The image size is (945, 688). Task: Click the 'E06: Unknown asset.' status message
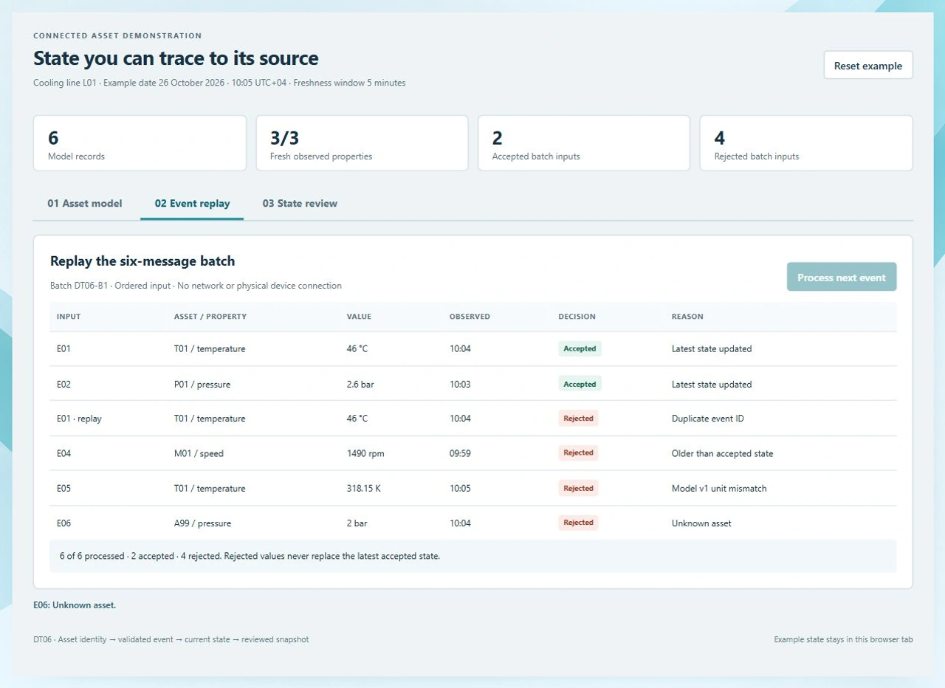75,605
